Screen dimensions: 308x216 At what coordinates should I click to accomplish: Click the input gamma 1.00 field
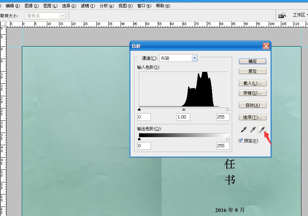tap(183, 117)
